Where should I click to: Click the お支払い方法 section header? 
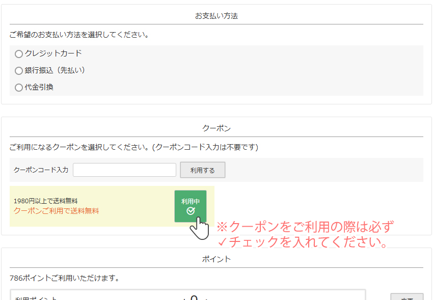click(x=216, y=16)
